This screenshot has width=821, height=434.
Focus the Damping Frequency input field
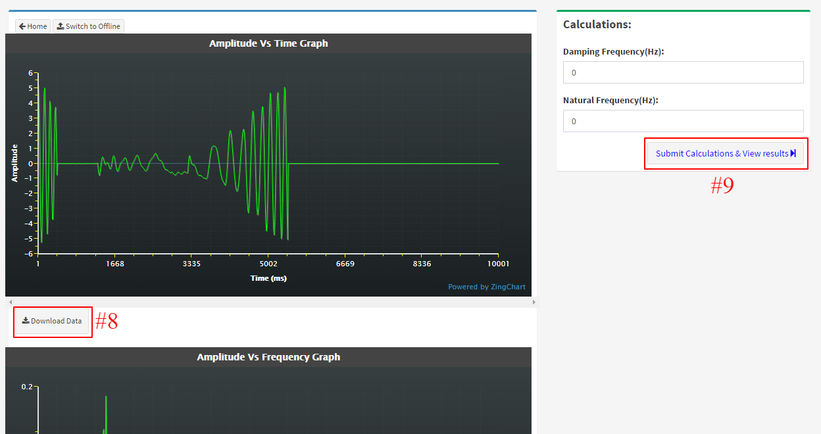[683, 72]
